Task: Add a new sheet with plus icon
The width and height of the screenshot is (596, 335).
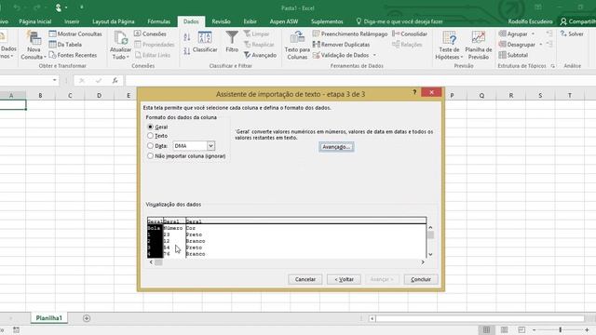Action: click(87, 318)
